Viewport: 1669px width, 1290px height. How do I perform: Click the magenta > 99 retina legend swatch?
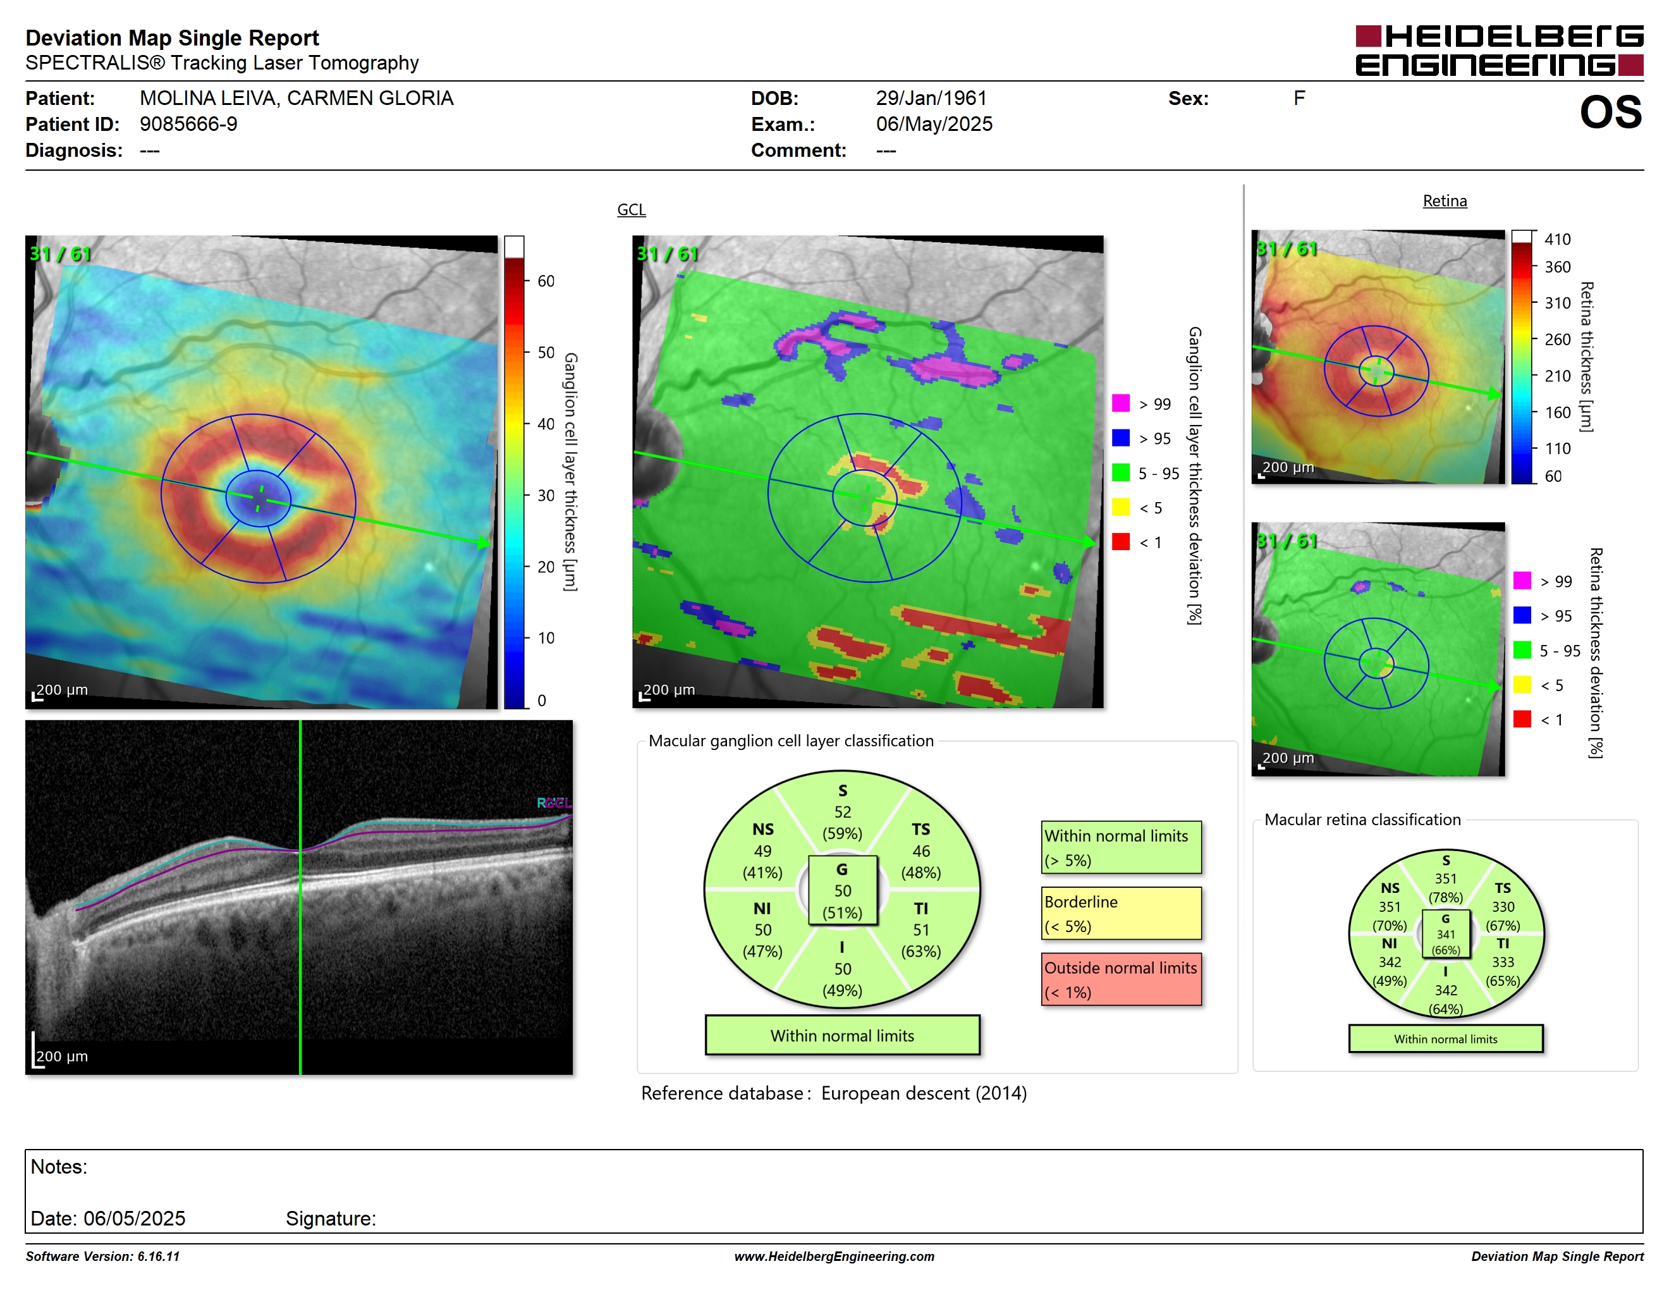click(1522, 580)
